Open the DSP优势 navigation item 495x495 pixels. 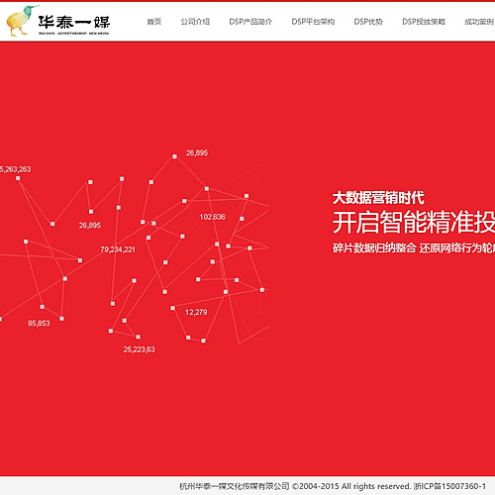[368, 22]
